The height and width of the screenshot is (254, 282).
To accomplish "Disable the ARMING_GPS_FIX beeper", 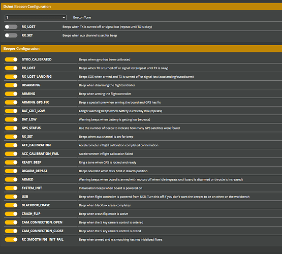I will (x=11, y=102).
